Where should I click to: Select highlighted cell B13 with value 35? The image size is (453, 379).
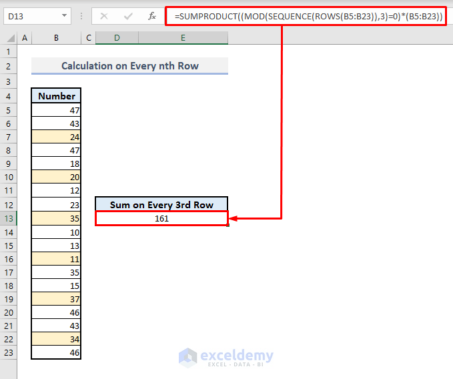[56, 219]
